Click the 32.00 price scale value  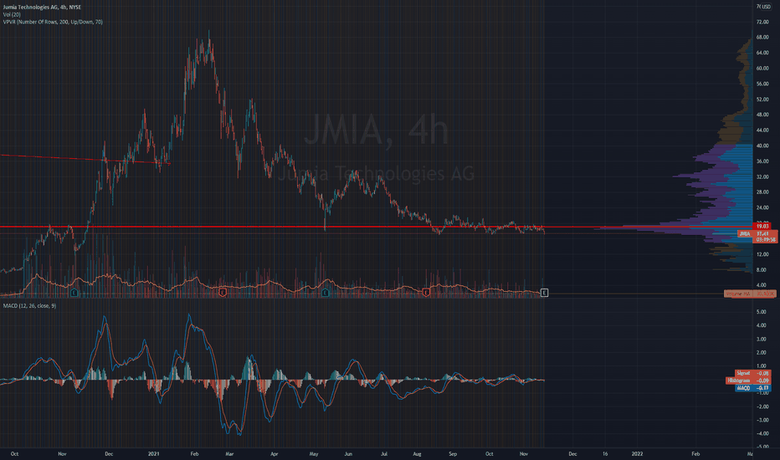tap(762, 177)
